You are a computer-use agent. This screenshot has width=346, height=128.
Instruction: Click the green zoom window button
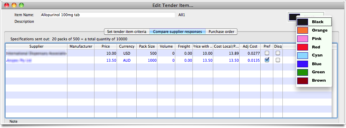click(x=21, y=5)
